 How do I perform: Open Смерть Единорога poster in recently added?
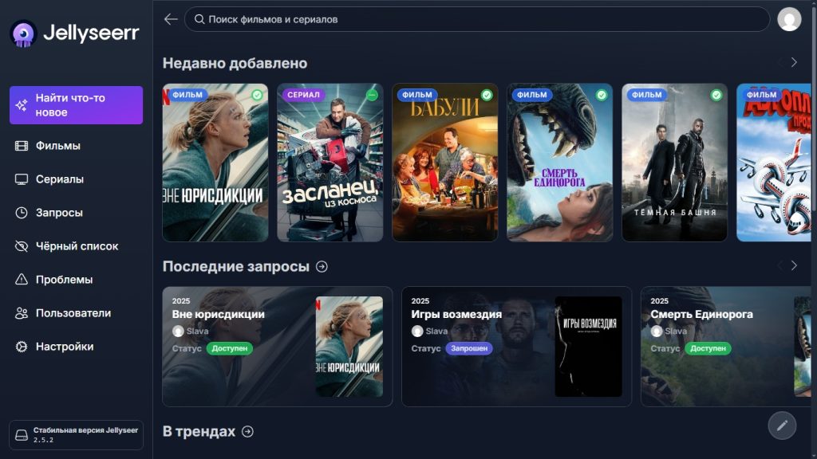(x=559, y=163)
